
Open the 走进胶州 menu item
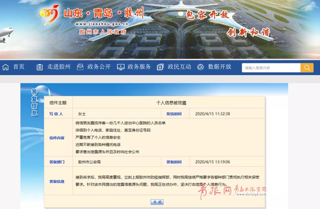click(x=59, y=67)
